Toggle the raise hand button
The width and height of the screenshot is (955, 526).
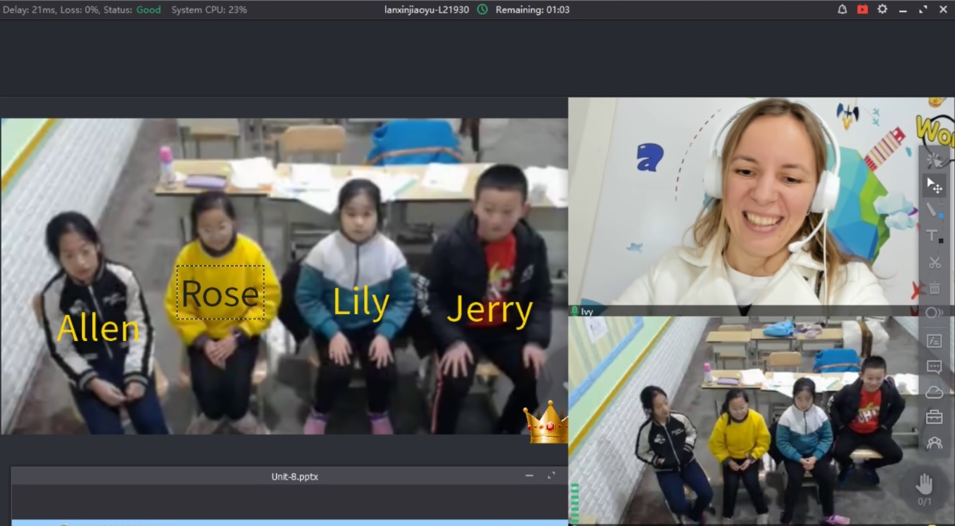pos(925,484)
